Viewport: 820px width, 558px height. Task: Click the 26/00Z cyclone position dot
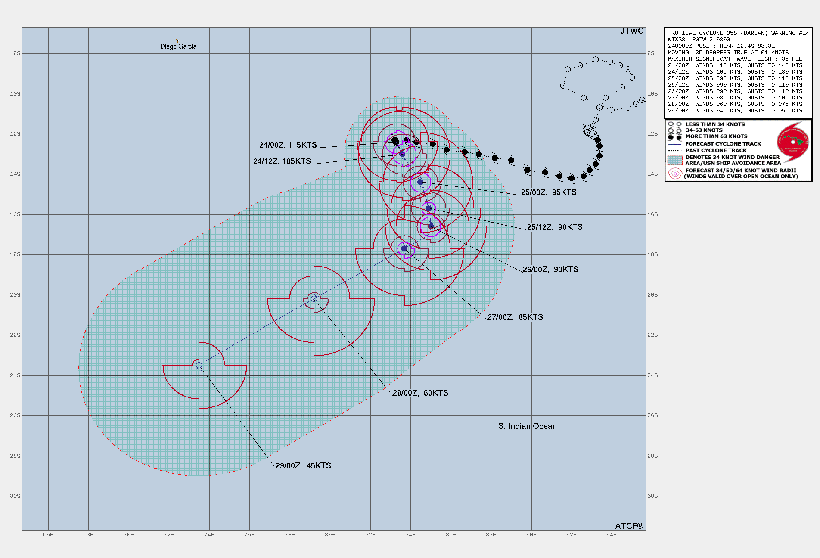click(x=431, y=226)
